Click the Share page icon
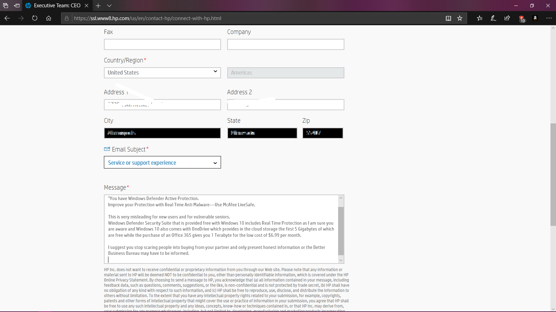The image size is (556, 312). pyautogui.click(x=507, y=18)
